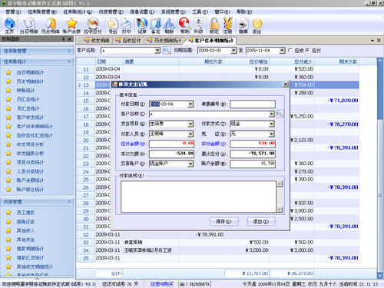Collapse the 内资管理 sidebar section

(69, 202)
